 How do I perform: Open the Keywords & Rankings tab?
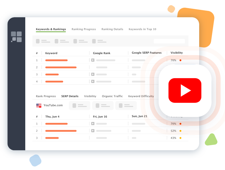tap(51, 29)
